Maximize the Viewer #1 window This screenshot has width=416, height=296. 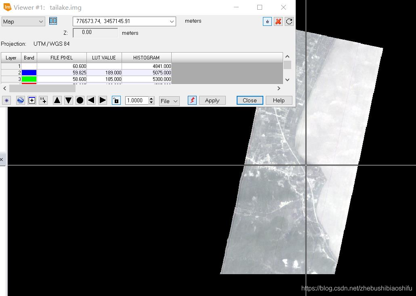[260, 7]
